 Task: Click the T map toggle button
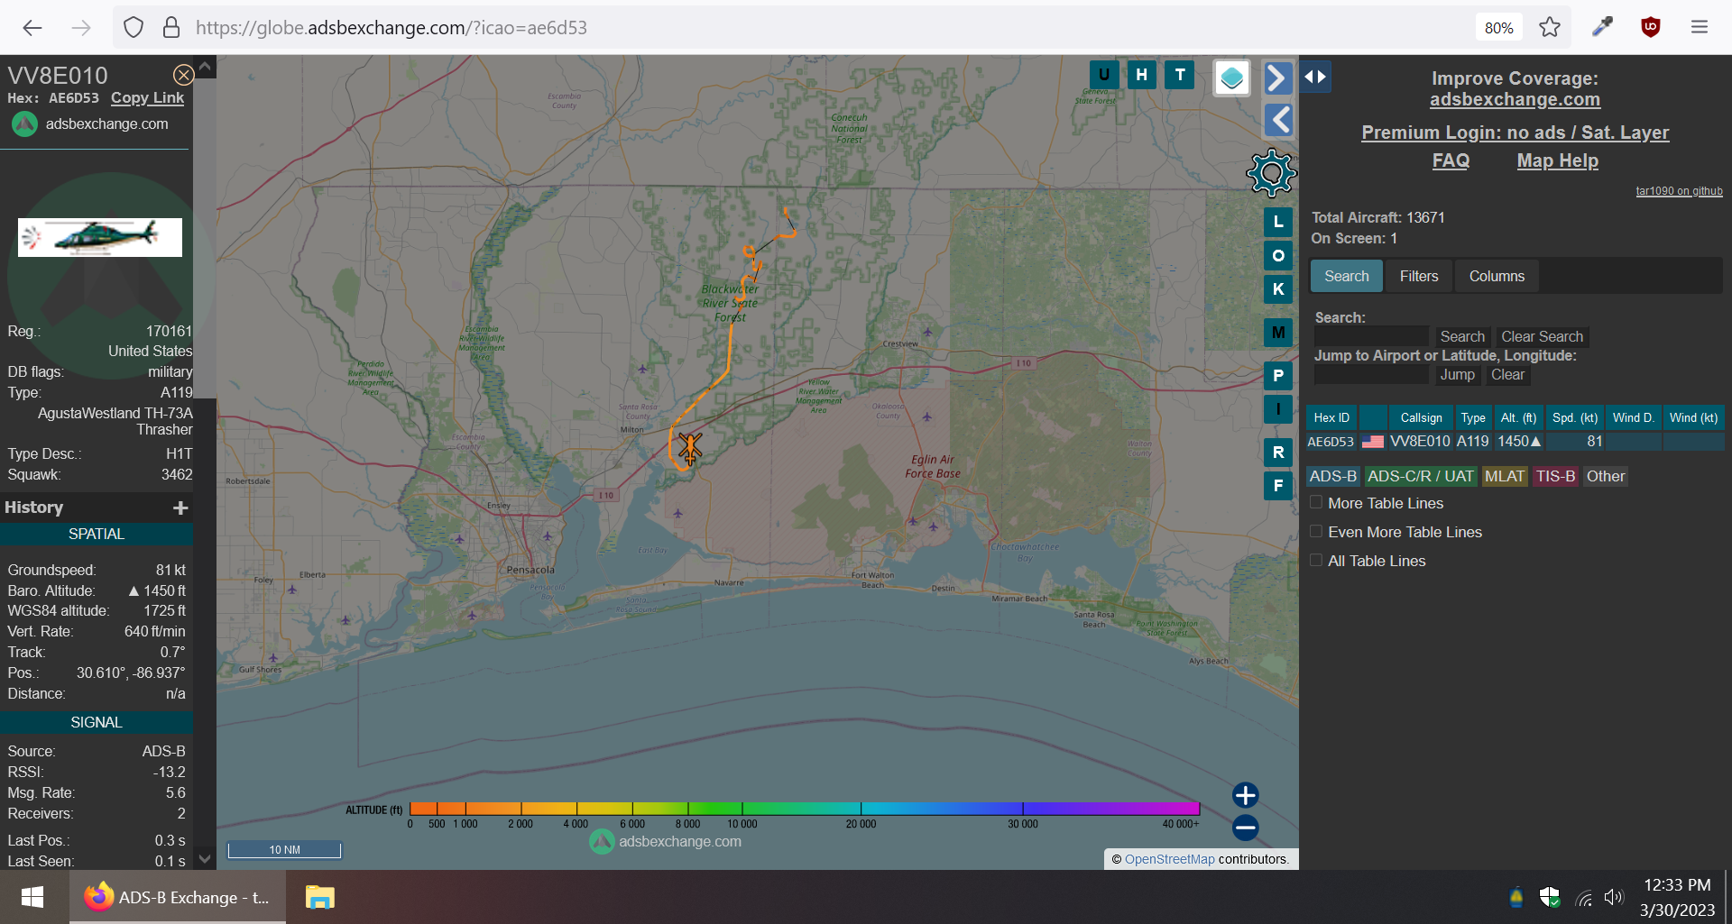pyautogui.click(x=1180, y=75)
